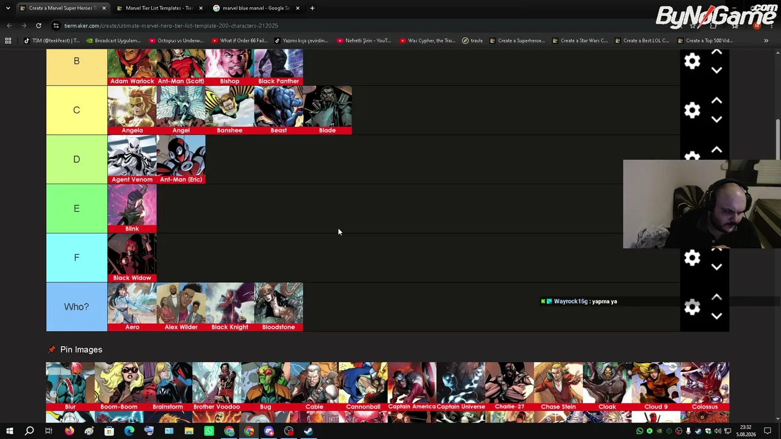The height and width of the screenshot is (439, 781).
Task: Open Create a Top 500 Vid... bookmark
Action: [x=705, y=41]
